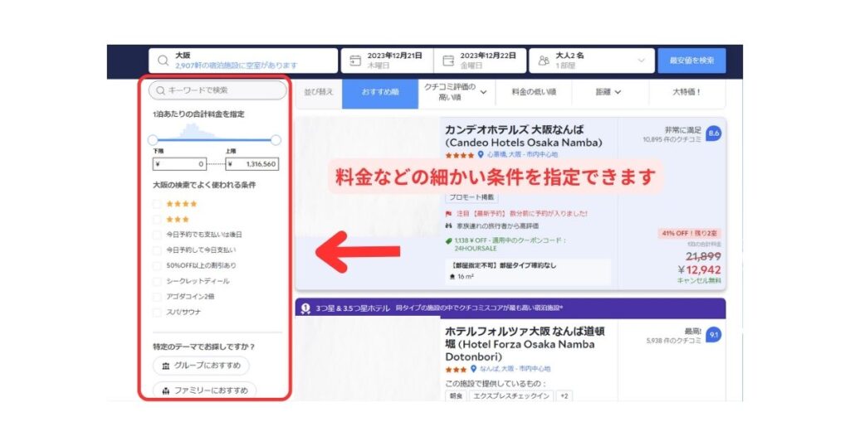Click the 9.1 review score badge
The height and width of the screenshot is (446, 850).
pyautogui.click(x=713, y=335)
